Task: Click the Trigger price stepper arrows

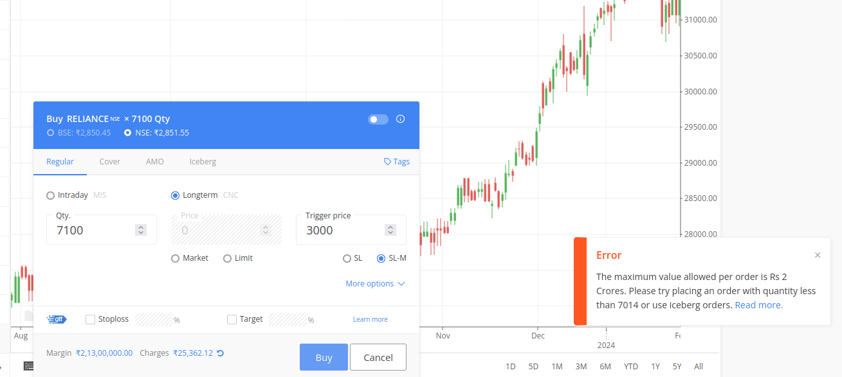Action: [x=390, y=230]
